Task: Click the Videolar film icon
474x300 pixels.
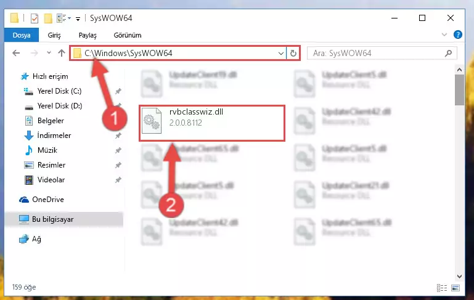Action: tap(29, 180)
